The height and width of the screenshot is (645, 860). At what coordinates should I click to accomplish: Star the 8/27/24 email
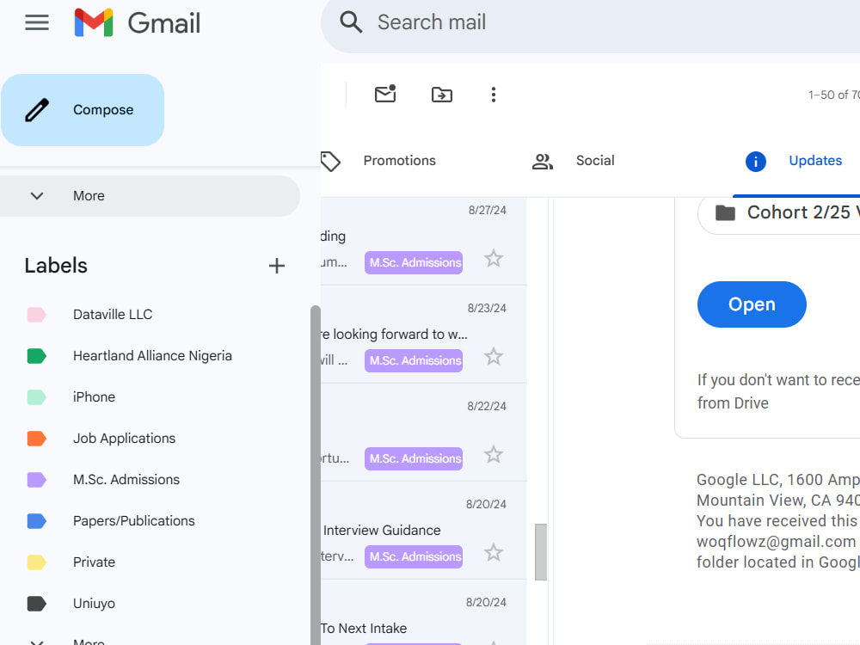(494, 258)
